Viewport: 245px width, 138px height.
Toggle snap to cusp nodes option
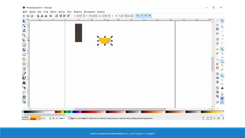[222, 61]
